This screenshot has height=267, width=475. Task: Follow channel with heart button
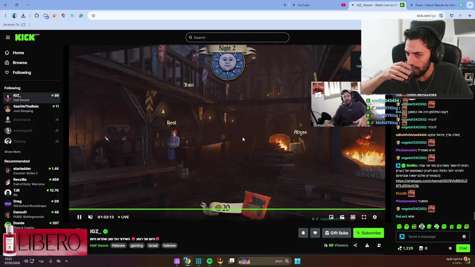coord(315,233)
